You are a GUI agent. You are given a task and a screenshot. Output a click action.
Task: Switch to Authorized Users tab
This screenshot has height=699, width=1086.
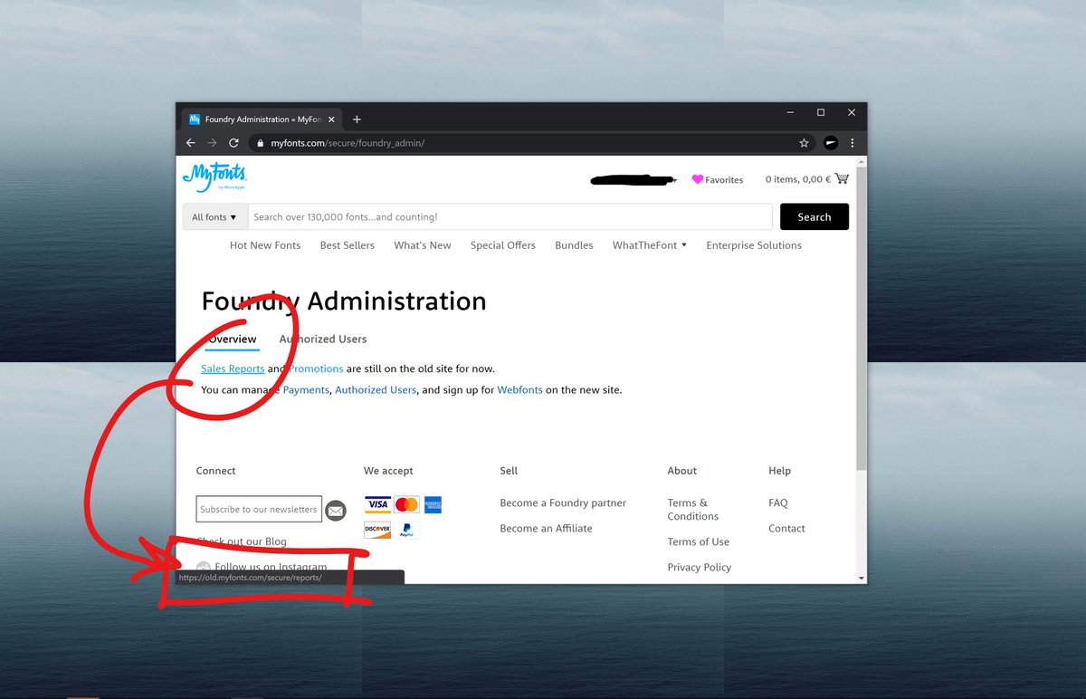coord(323,340)
